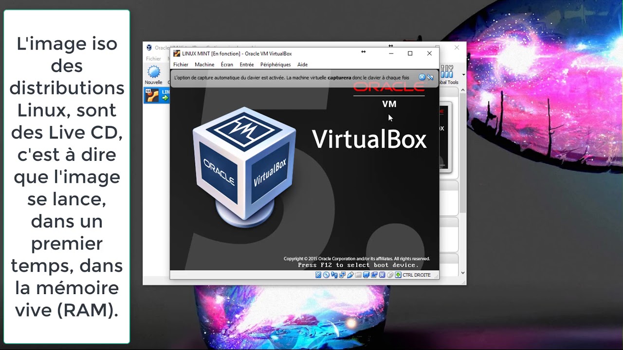Viewport: 623px width, 350px height.
Task: Click the VirtualBox Manager title bar icon
Action: [149, 48]
